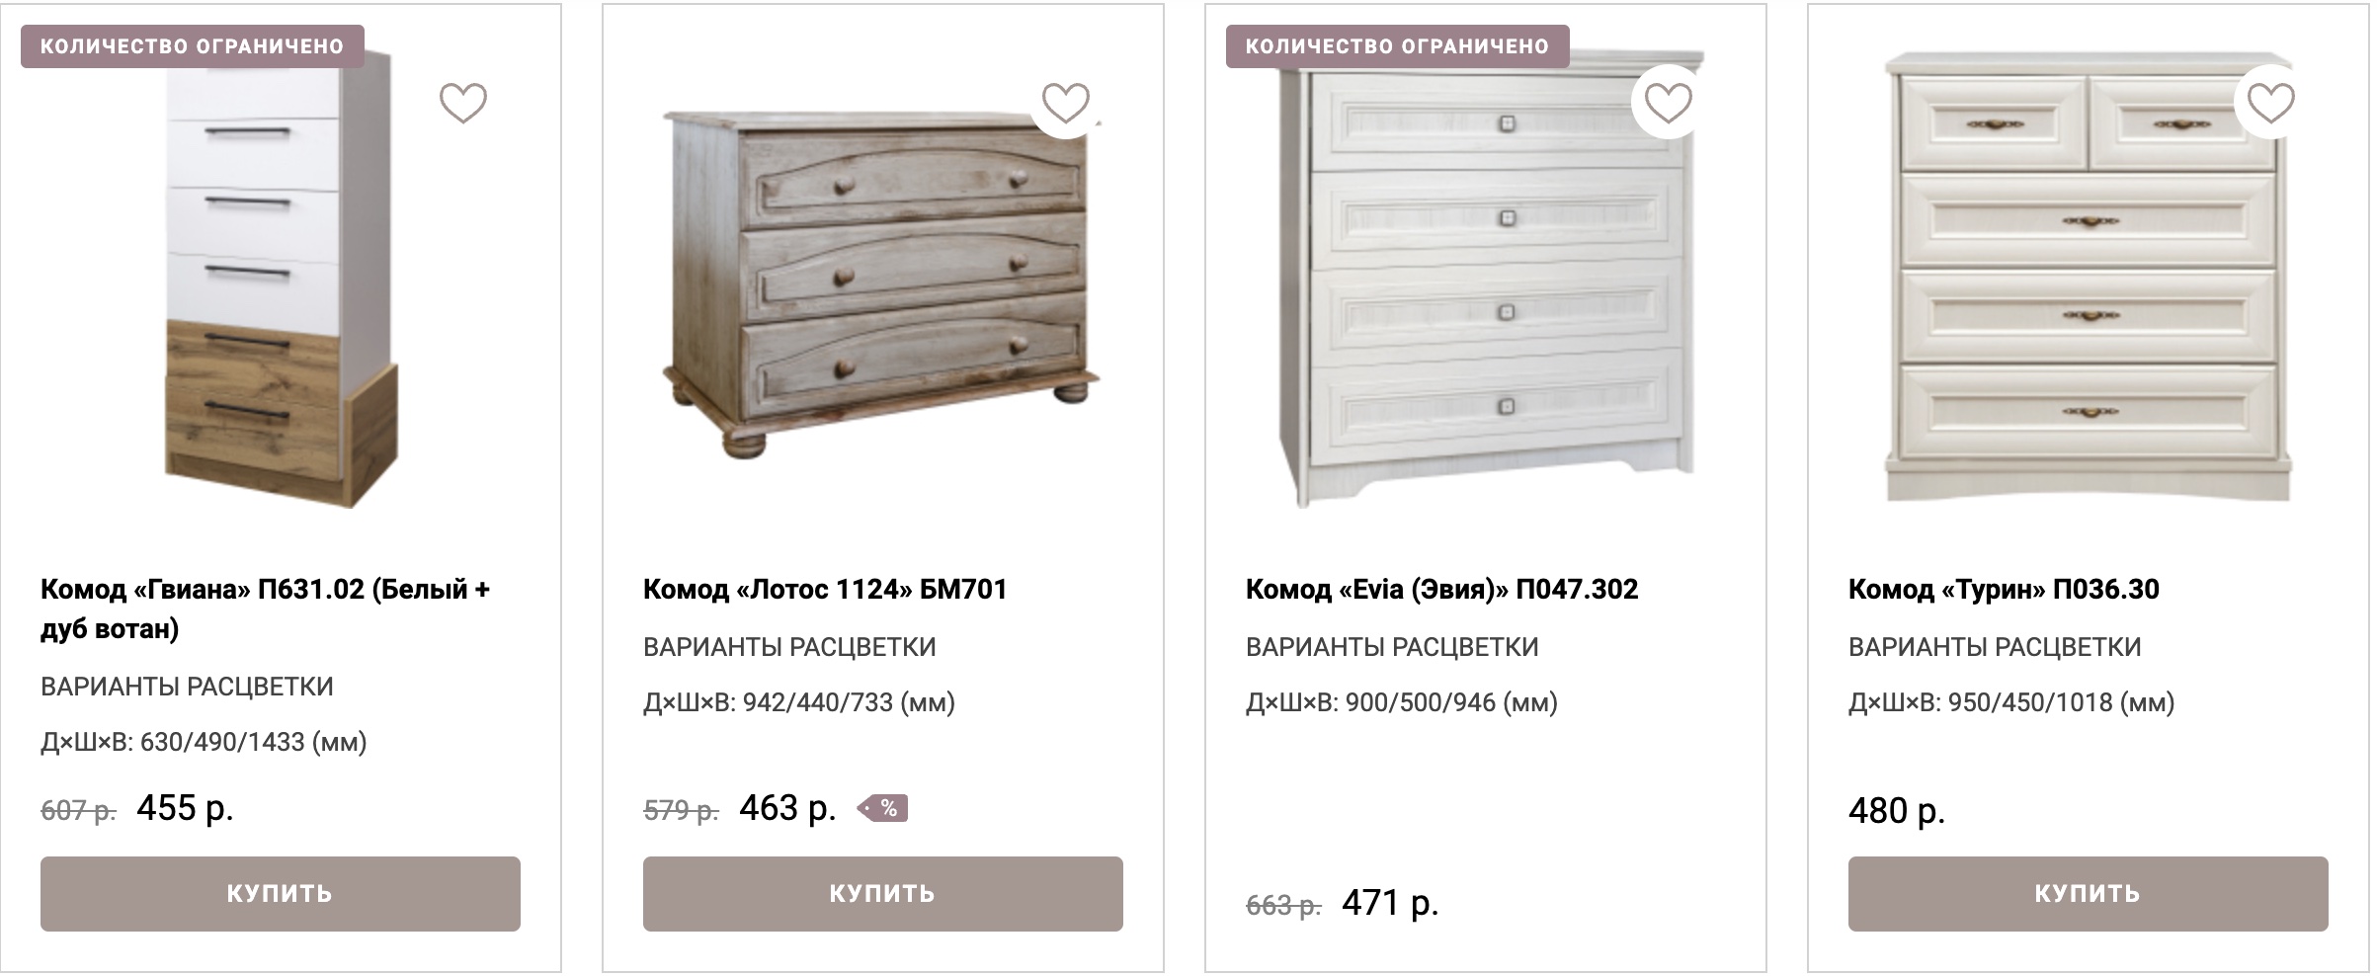This screenshot has height=976, width=2377.
Task: Open the Evia white dresser image
Action: [x=1487, y=286]
